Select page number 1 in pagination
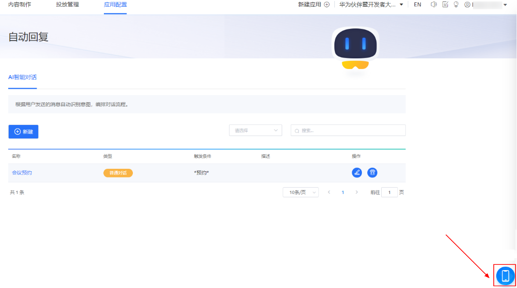 pos(343,192)
